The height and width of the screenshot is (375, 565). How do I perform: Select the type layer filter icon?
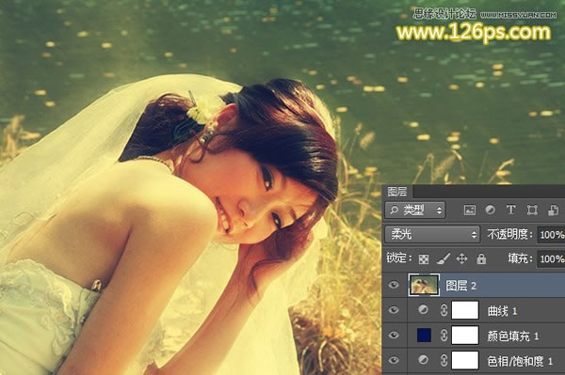click(510, 210)
